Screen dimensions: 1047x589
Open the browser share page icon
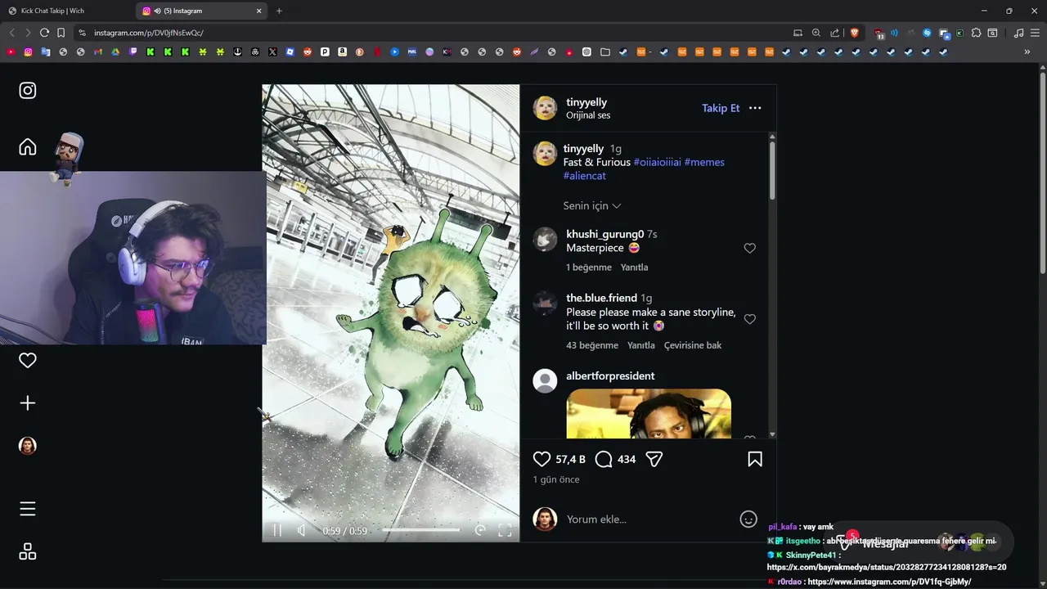click(x=835, y=33)
